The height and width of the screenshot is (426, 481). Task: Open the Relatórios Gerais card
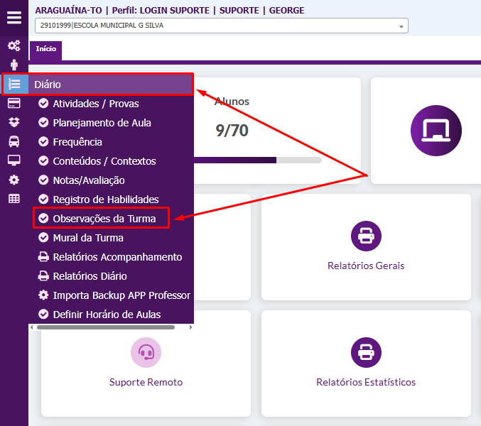point(366,247)
